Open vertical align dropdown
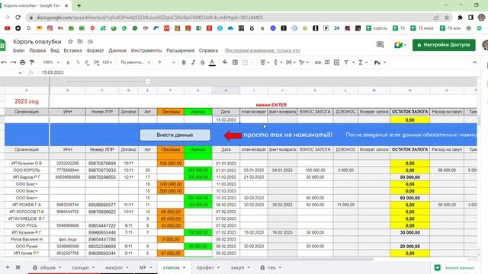 click(278, 62)
